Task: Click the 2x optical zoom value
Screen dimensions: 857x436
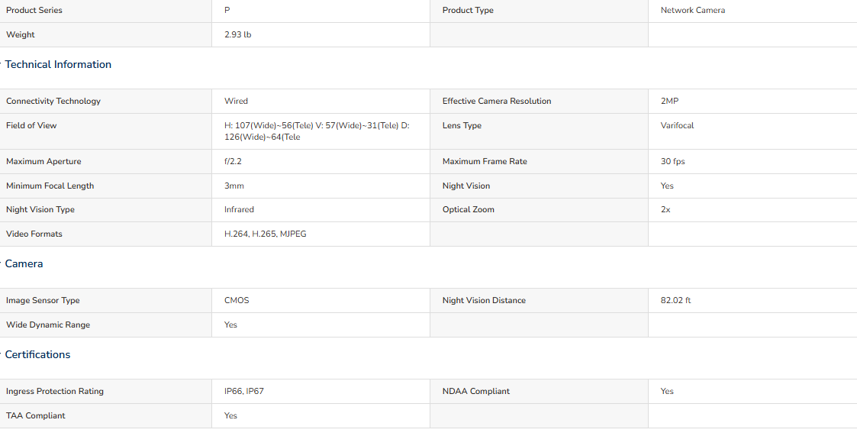Action: tap(665, 209)
